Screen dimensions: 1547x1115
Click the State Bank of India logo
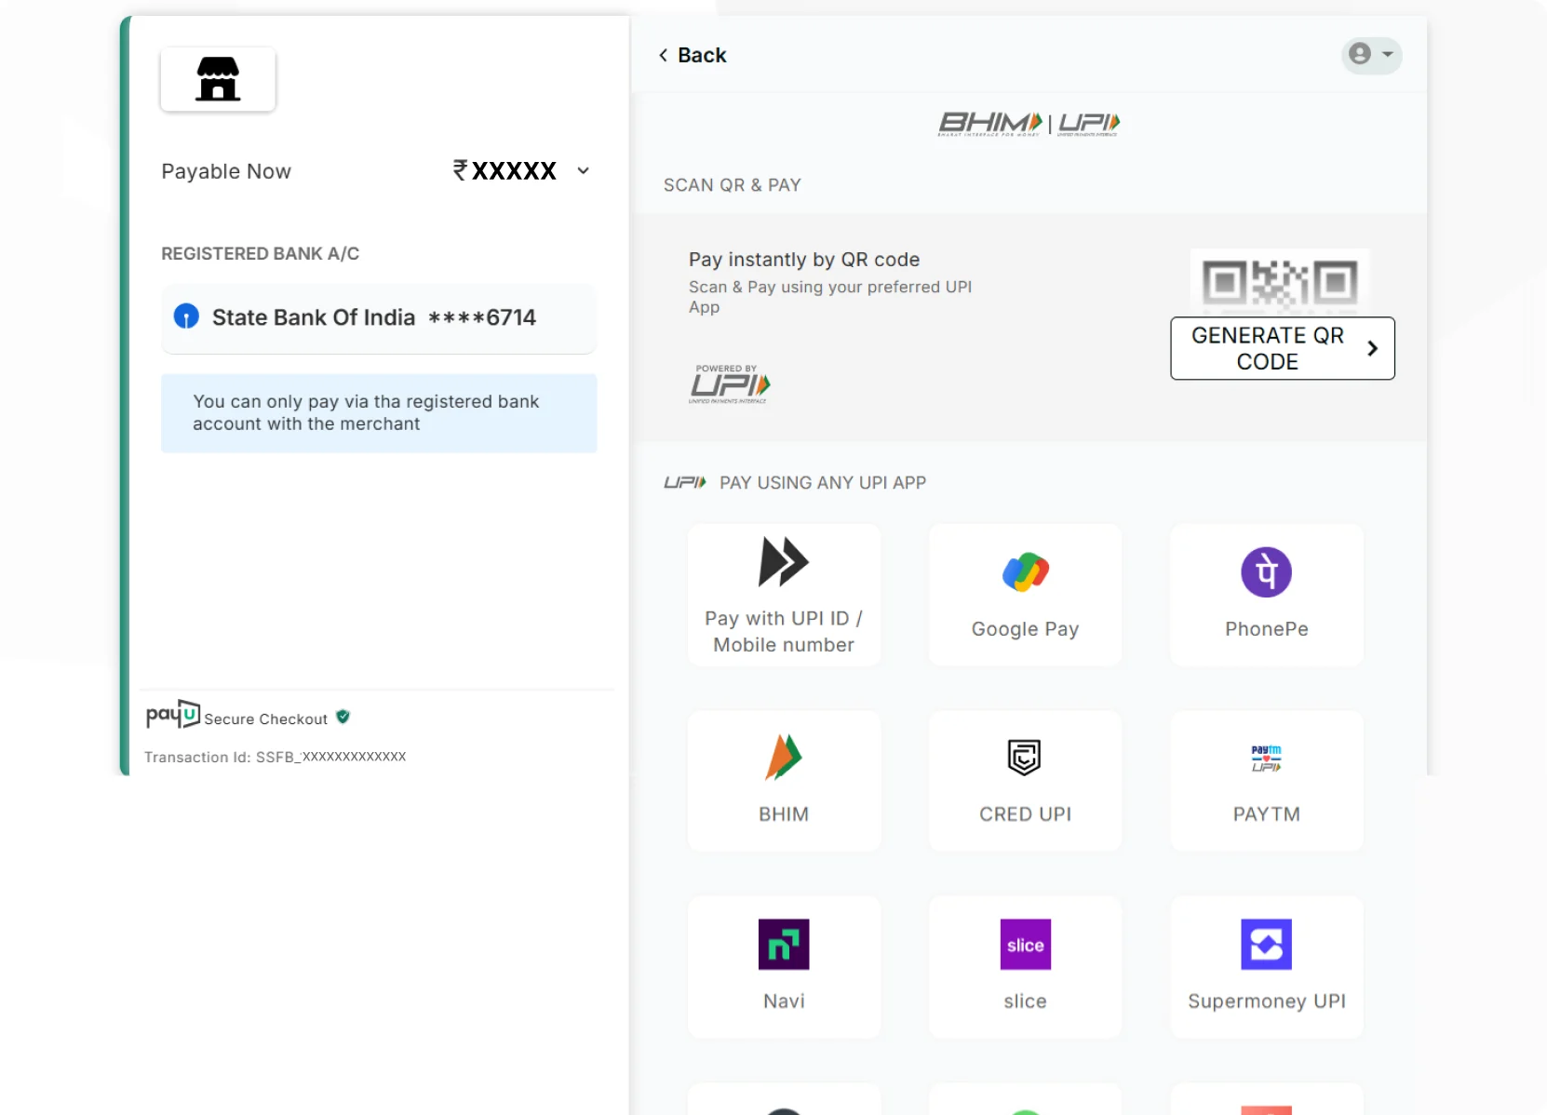(186, 316)
